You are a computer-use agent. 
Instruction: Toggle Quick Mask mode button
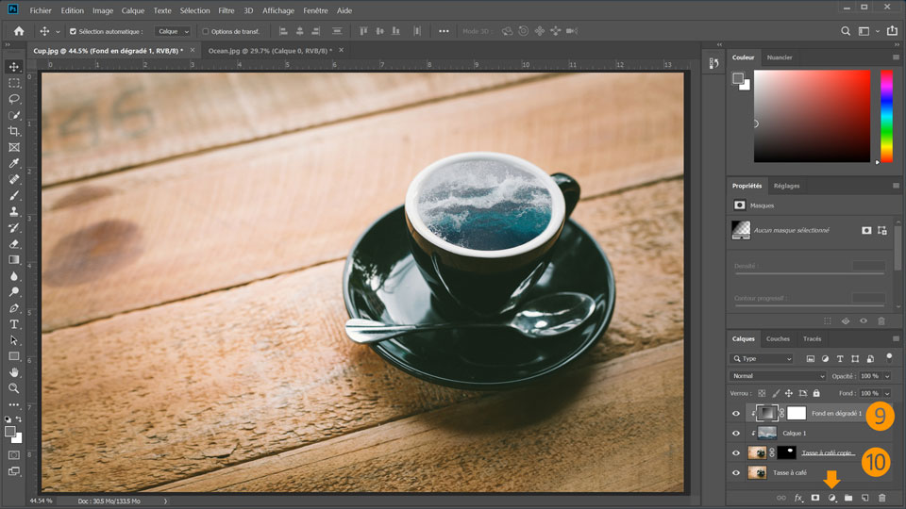tap(14, 454)
